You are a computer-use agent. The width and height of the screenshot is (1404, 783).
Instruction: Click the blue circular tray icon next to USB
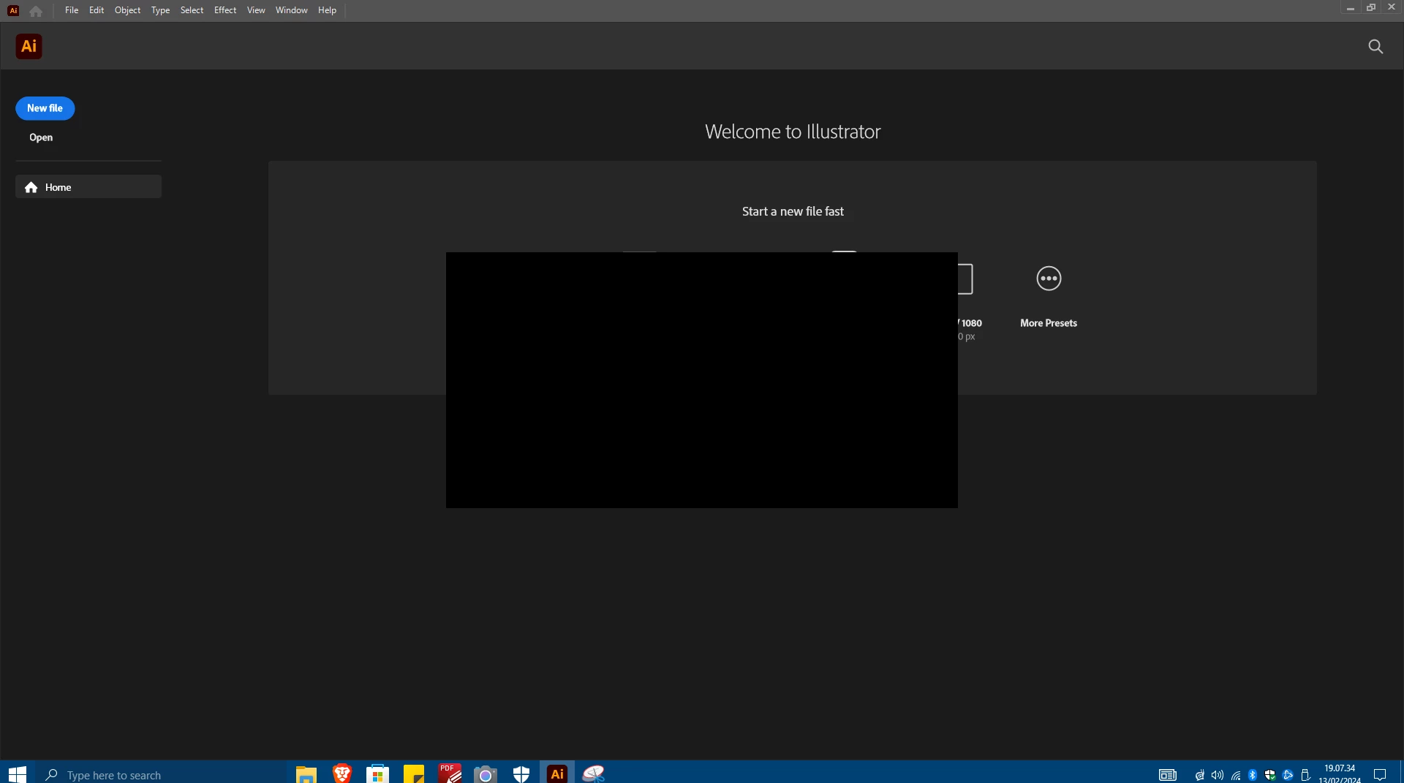click(x=1288, y=775)
